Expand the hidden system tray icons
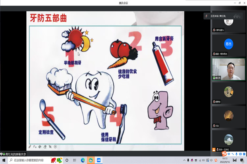 pos(184,160)
